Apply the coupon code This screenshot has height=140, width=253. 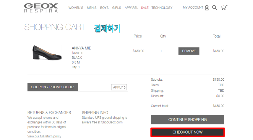pos(119,87)
